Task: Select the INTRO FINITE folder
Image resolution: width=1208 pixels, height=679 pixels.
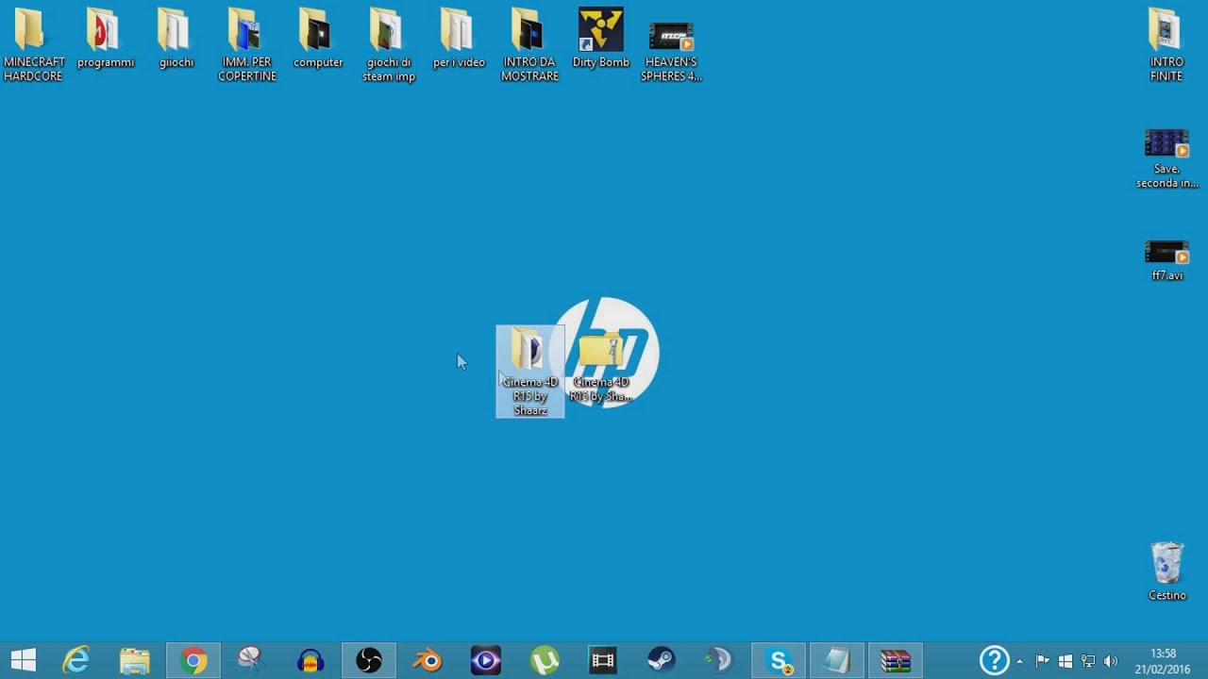Action: [1166, 45]
